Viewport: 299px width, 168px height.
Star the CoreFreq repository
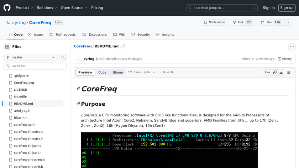(271, 22)
